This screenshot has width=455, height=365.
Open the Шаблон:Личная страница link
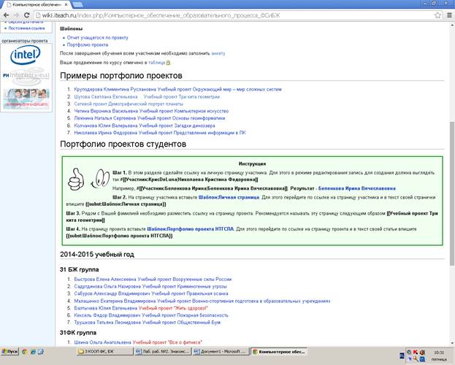click(229, 197)
